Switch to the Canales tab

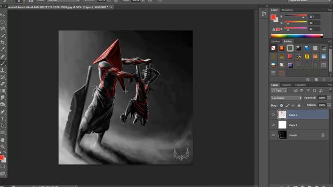pos(286,85)
